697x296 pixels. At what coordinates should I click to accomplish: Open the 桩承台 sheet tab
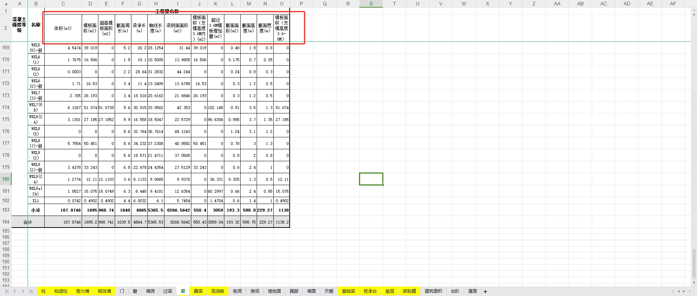click(x=370, y=291)
